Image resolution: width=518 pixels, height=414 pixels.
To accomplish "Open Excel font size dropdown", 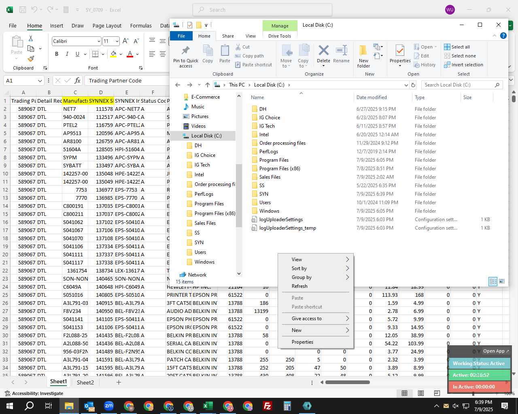I will click(117, 41).
